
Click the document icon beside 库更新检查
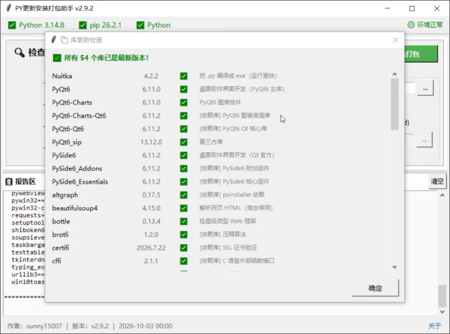(64, 40)
